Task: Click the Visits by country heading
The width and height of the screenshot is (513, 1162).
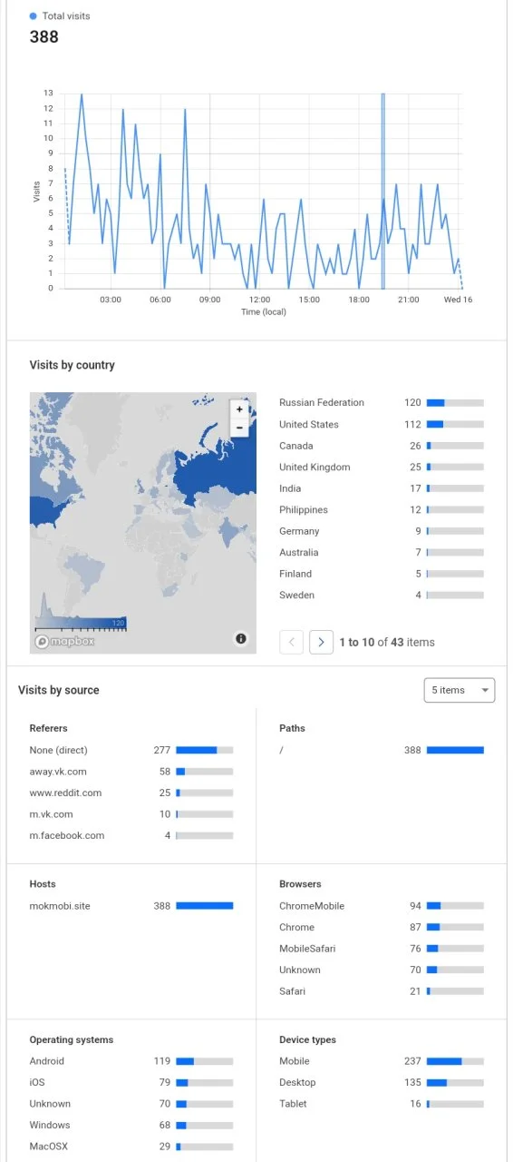Action: (x=73, y=365)
